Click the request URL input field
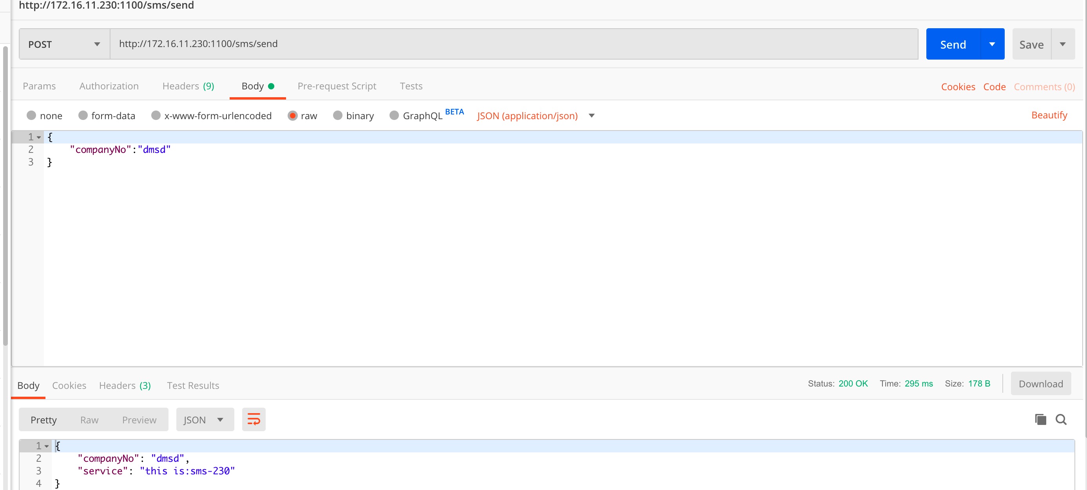This screenshot has height=490, width=1087. [x=514, y=44]
